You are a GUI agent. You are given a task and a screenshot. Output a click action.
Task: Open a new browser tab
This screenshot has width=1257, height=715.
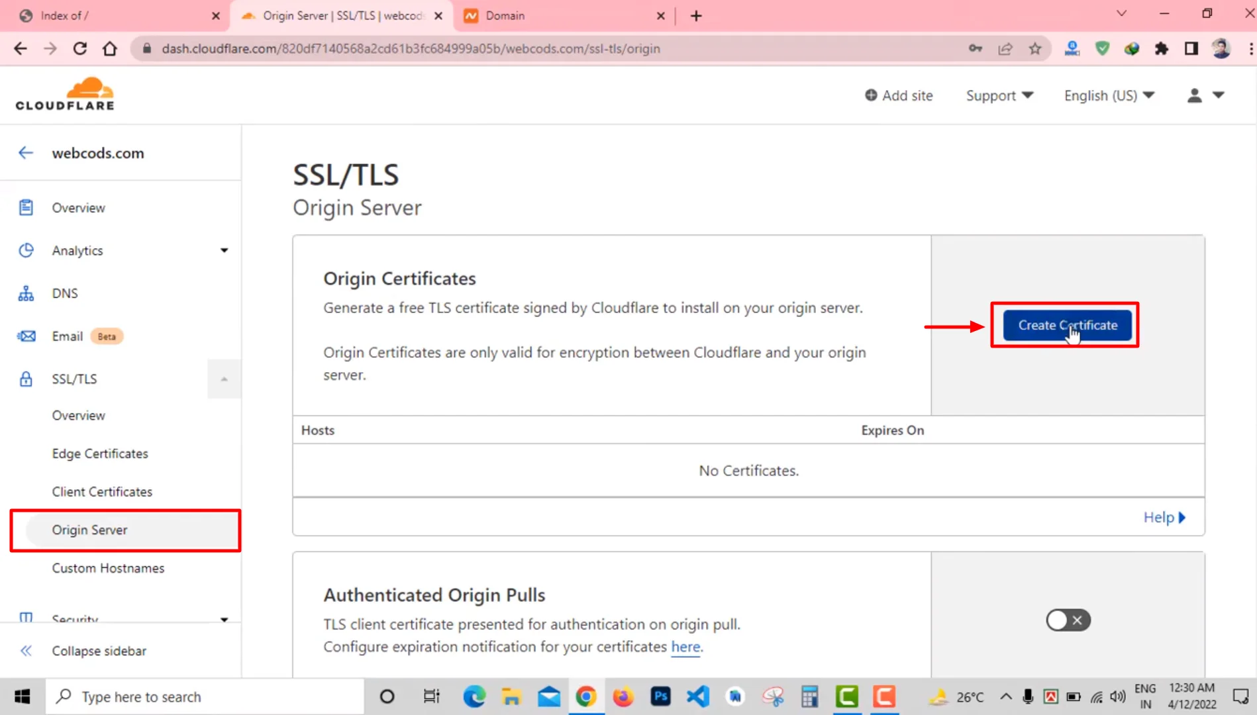(x=696, y=16)
